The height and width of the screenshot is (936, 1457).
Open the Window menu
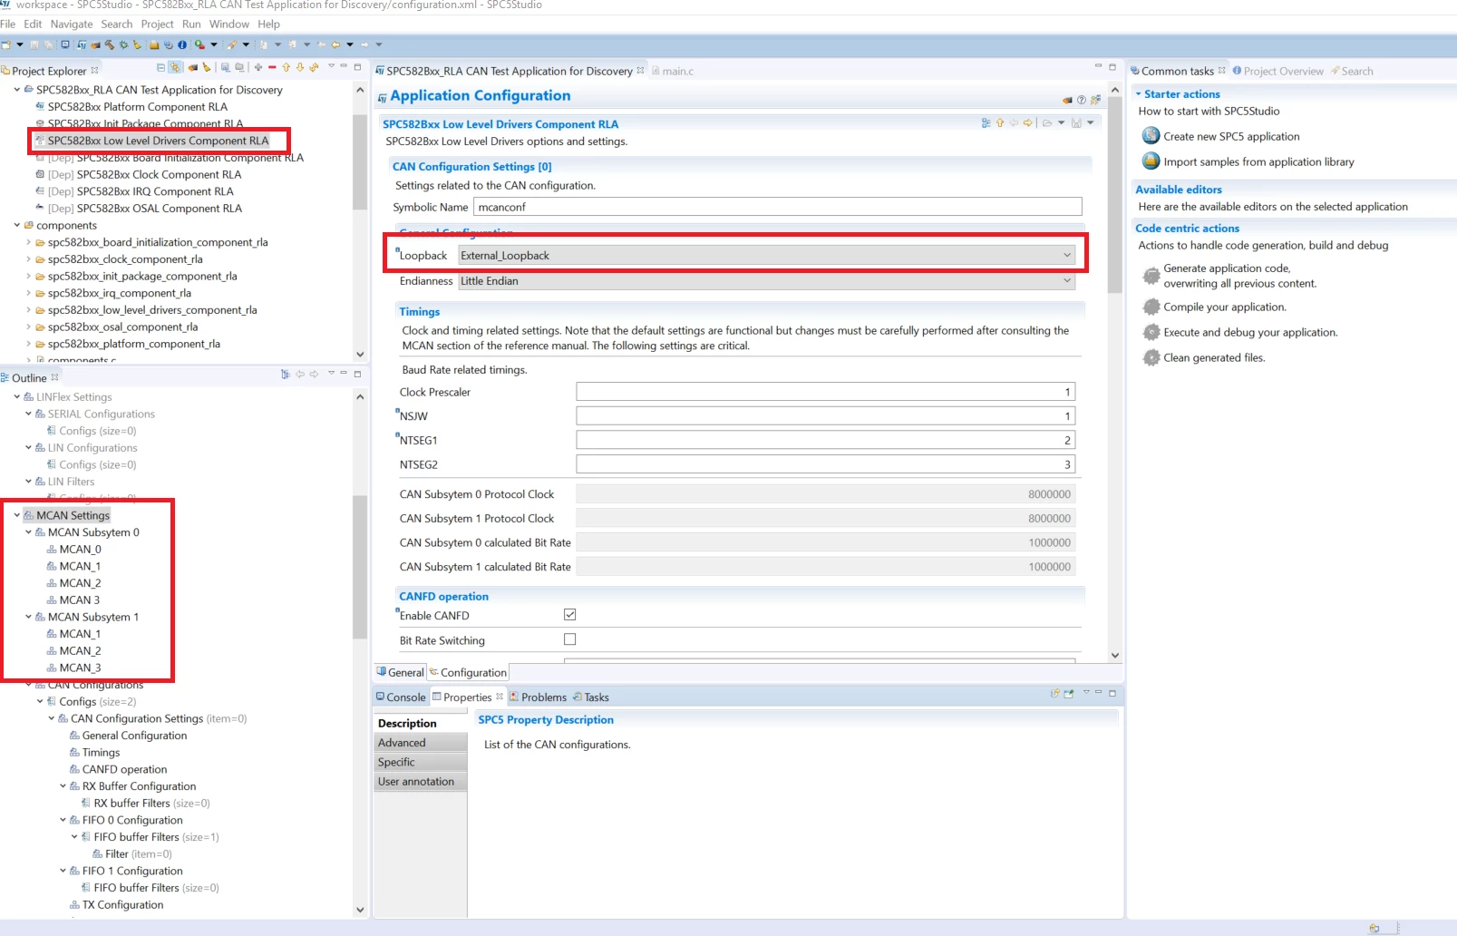pyautogui.click(x=229, y=24)
